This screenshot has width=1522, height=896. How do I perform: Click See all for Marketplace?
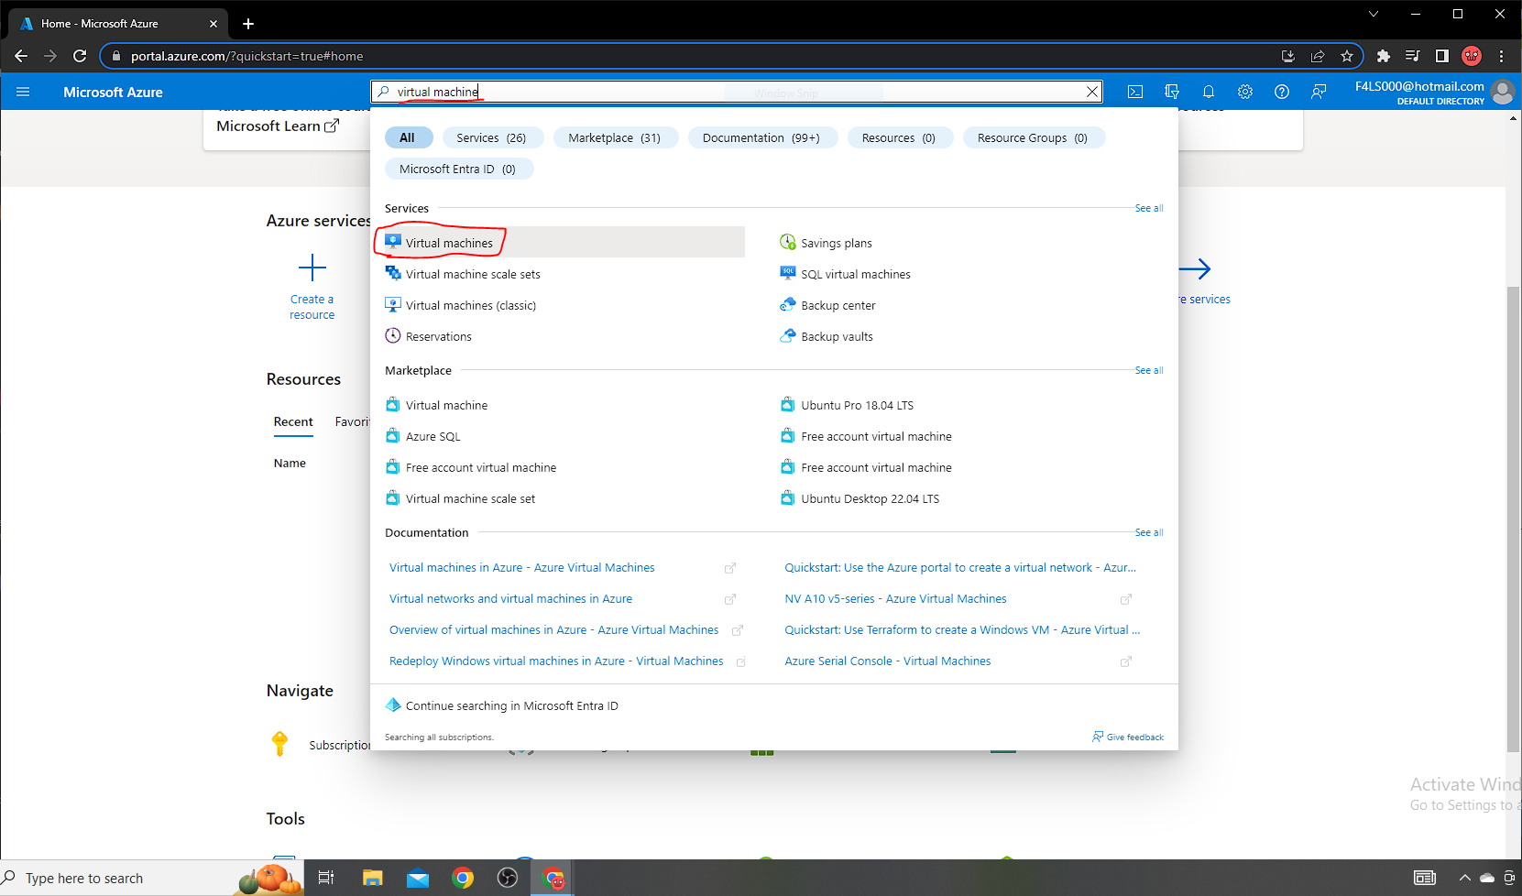tap(1149, 370)
